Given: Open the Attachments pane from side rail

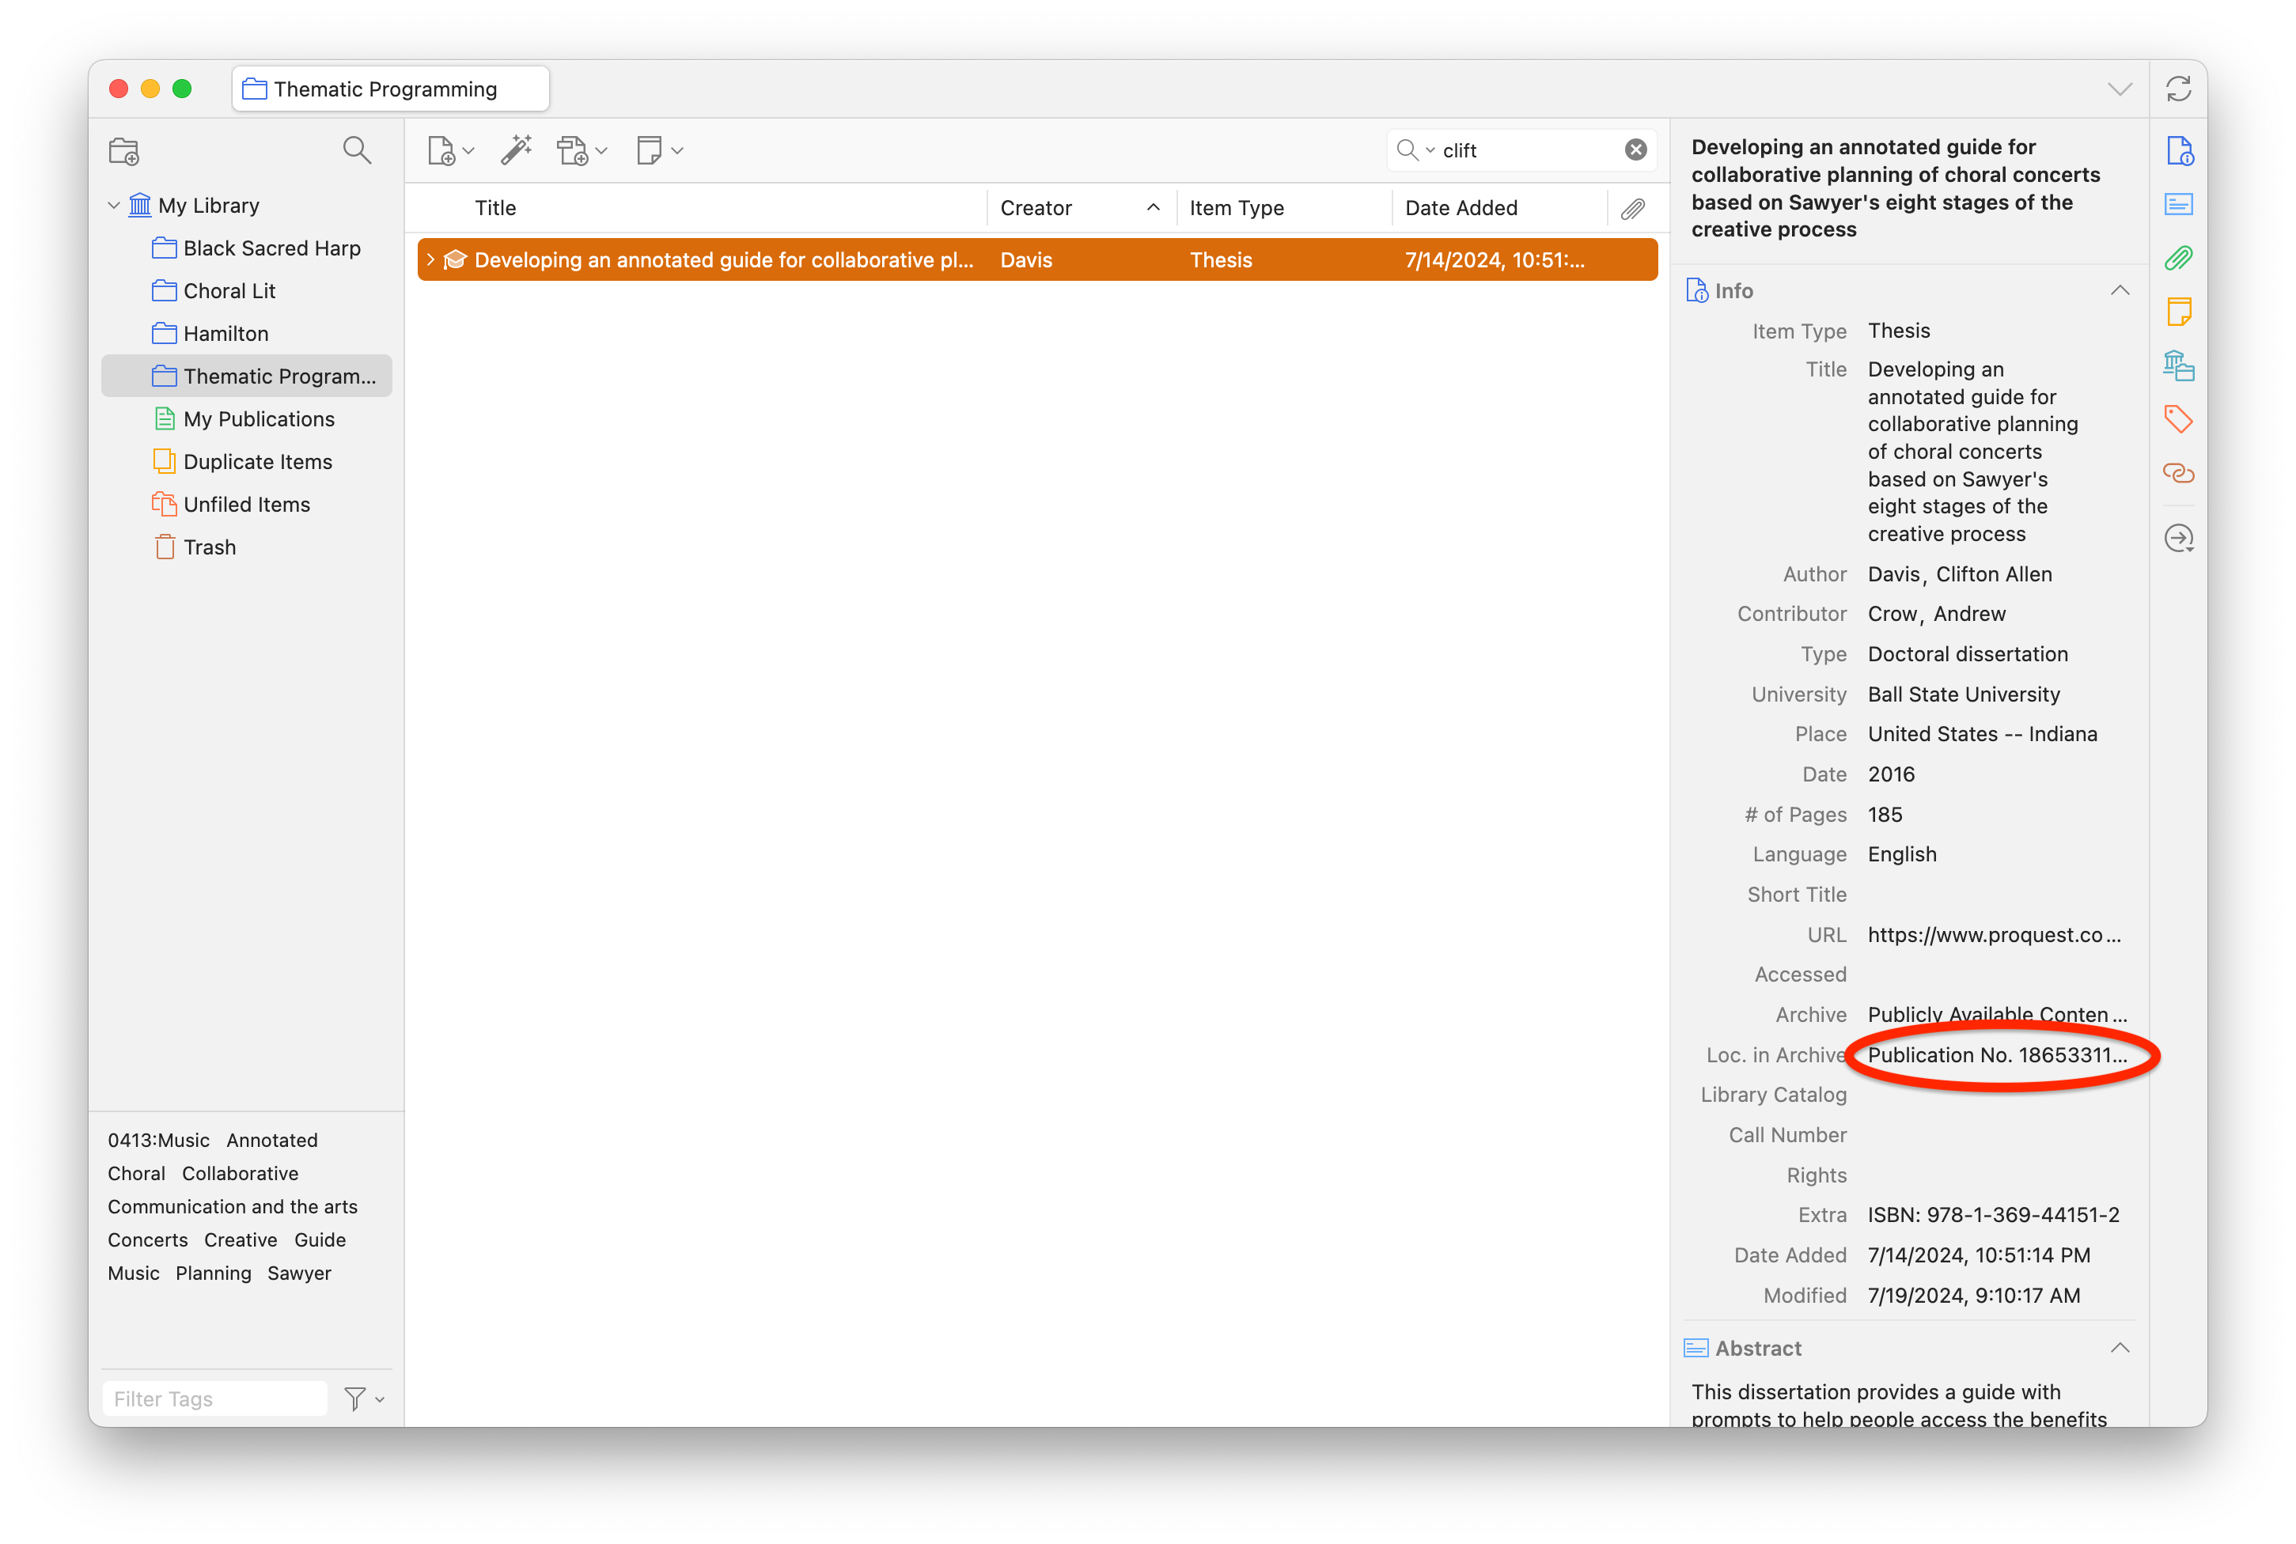Looking at the screenshot, I should [2178, 259].
